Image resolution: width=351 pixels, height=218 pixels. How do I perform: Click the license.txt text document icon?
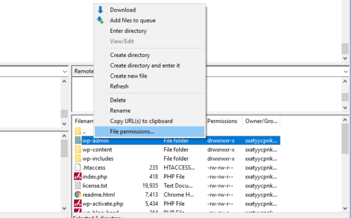point(77,185)
